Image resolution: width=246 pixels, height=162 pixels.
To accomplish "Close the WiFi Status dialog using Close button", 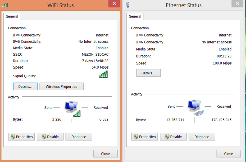I will coord(105,154).
